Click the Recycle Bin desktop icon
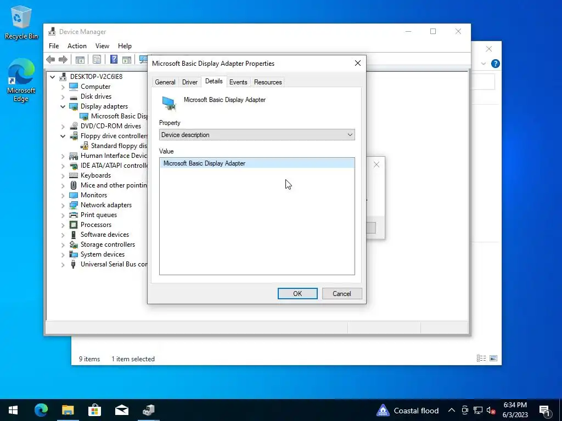Viewport: 562px width, 421px height. click(21, 22)
